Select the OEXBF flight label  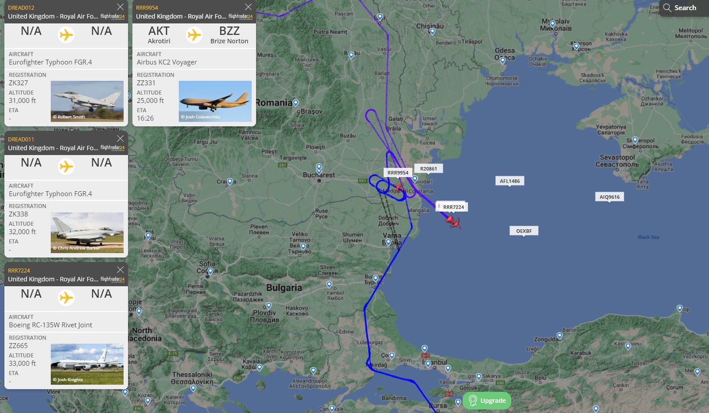tap(524, 231)
